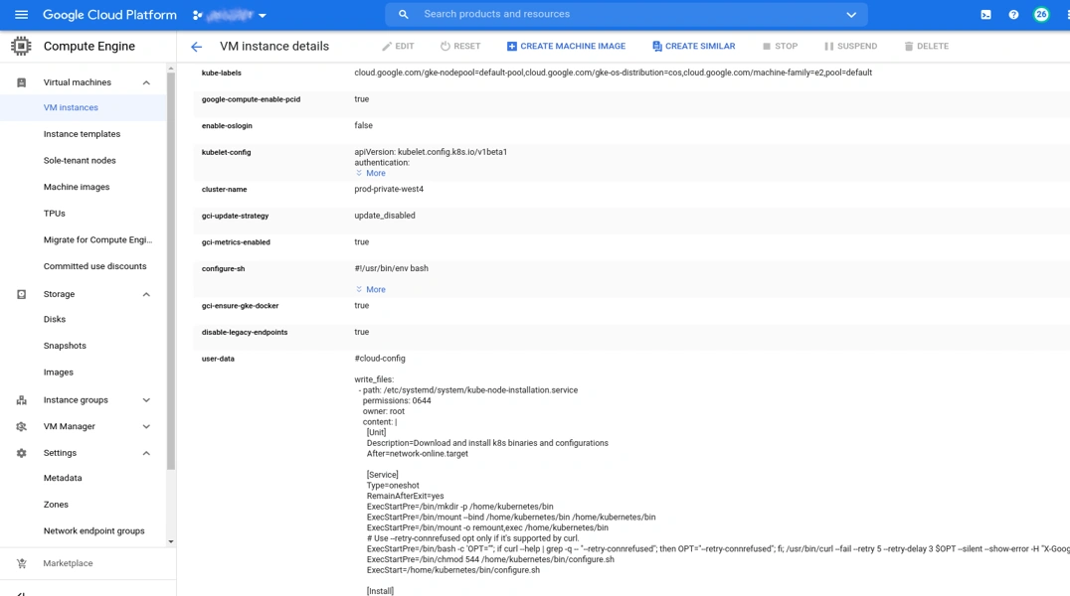Viewport: 1070px width, 596px height.
Task: Go back with the left arrow
Action: pyautogui.click(x=197, y=47)
